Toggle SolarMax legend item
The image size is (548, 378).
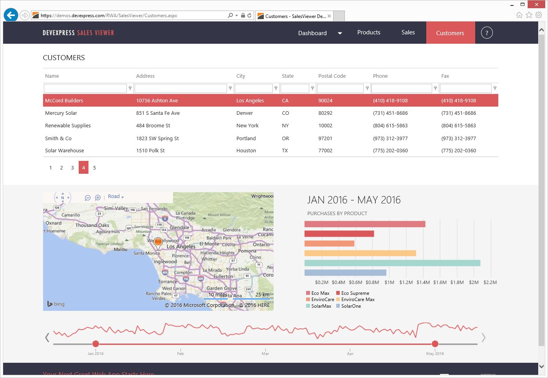coord(319,306)
